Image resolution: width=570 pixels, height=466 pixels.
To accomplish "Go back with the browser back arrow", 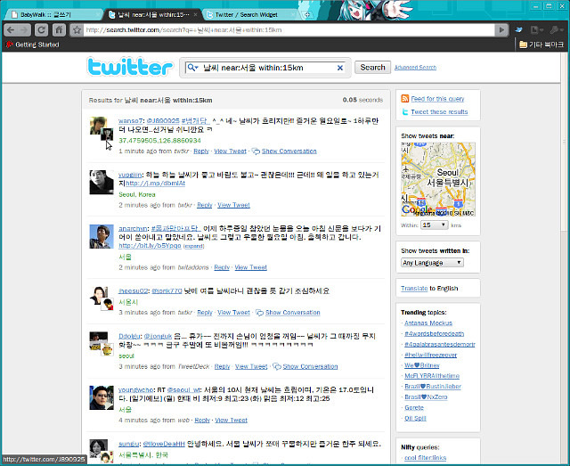I will [x=11, y=29].
